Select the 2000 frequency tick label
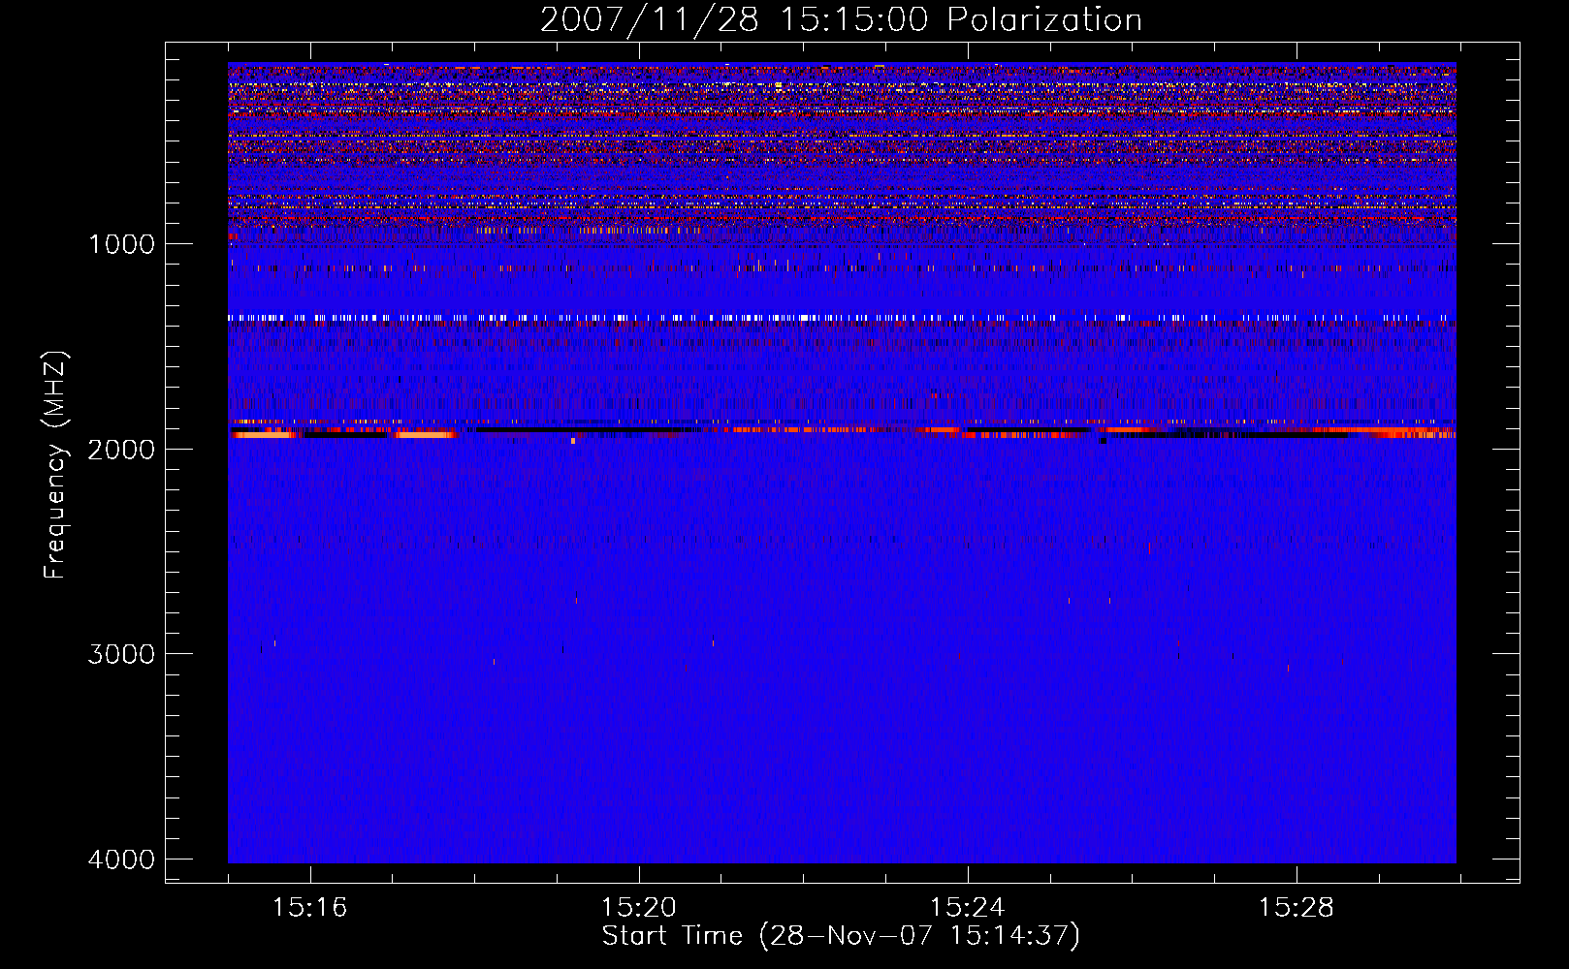The height and width of the screenshot is (969, 1569). (121, 449)
